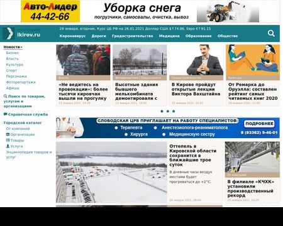
Task: Open the КЧХК factory photo thumbnail
Action: tap(252, 157)
